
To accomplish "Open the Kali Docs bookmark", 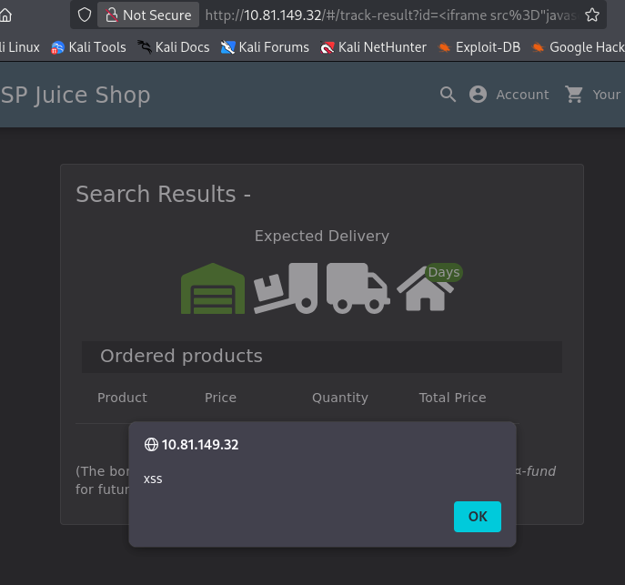I will click(174, 47).
